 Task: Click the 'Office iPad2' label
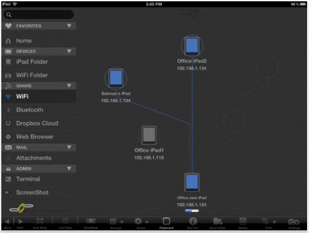tap(192, 61)
